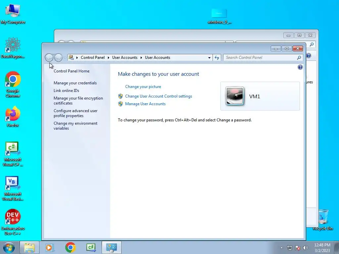The width and height of the screenshot is (339, 254).
Task: Open Windows Media Player taskbar icon
Action: pos(49,247)
